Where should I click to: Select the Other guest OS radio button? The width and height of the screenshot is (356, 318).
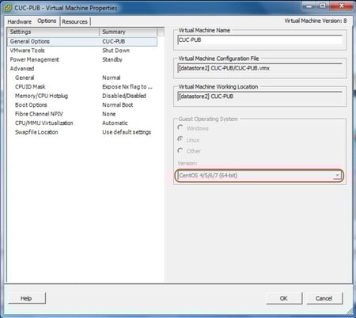(180, 150)
